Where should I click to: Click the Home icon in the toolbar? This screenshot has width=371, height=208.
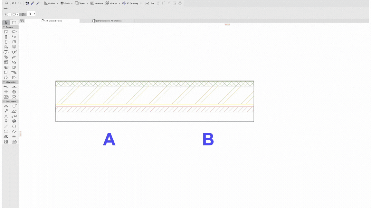click(x=7, y=3)
